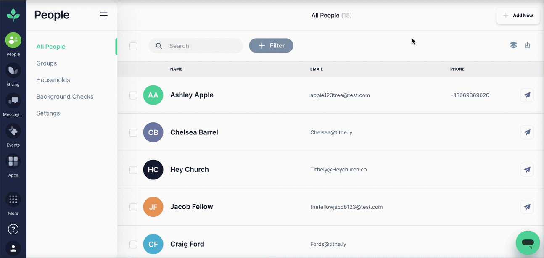Open the Events app icon
This screenshot has height=258, width=544.
coord(13,131)
